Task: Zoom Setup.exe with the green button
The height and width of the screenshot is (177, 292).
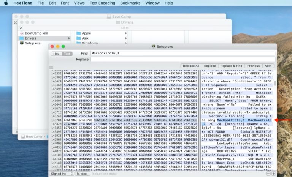Action: (63, 47)
